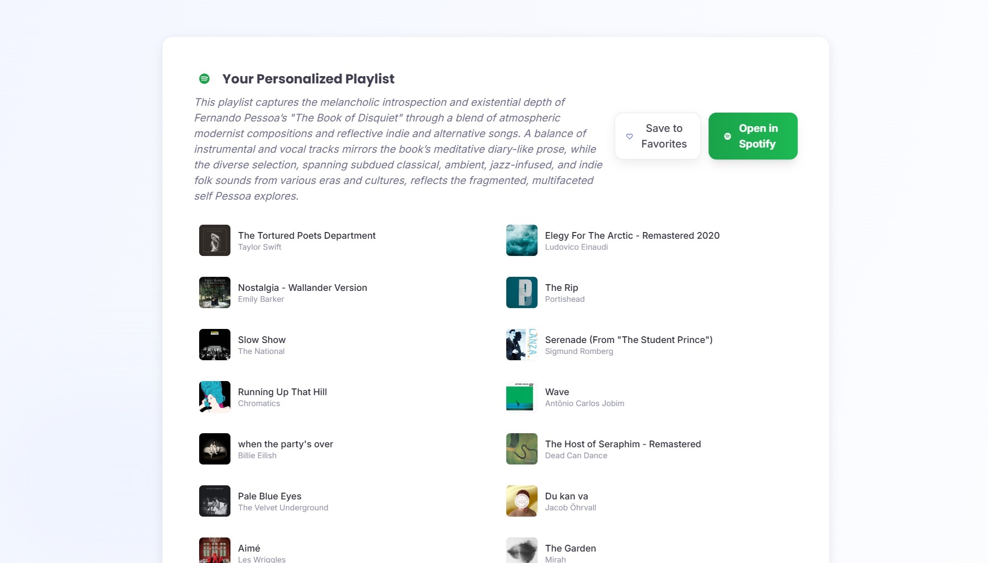Image resolution: width=988 pixels, height=563 pixels.
Task: Select the track title The Rip
Action: (x=562, y=288)
